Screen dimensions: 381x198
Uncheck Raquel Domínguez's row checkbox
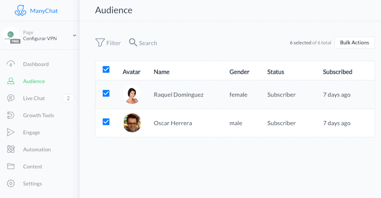coord(106,93)
